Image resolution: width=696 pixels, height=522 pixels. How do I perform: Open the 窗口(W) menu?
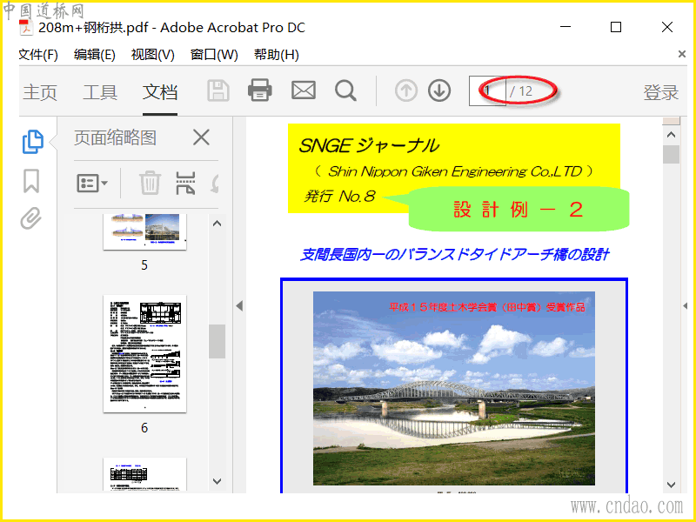click(214, 55)
